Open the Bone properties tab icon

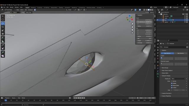(158, 77)
